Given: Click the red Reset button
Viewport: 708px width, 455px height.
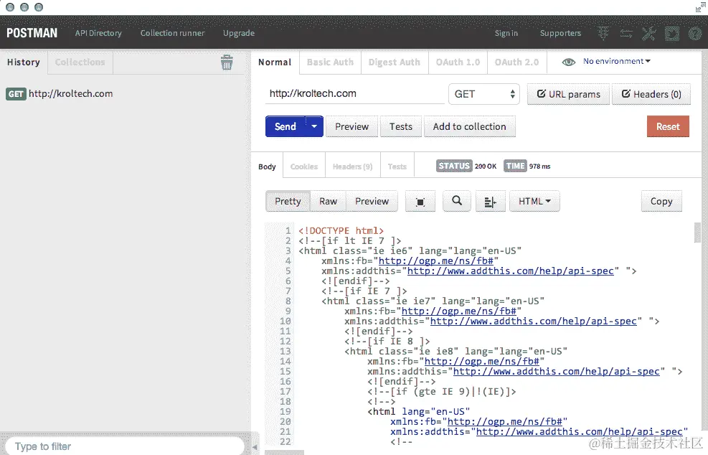Looking at the screenshot, I should tap(668, 126).
